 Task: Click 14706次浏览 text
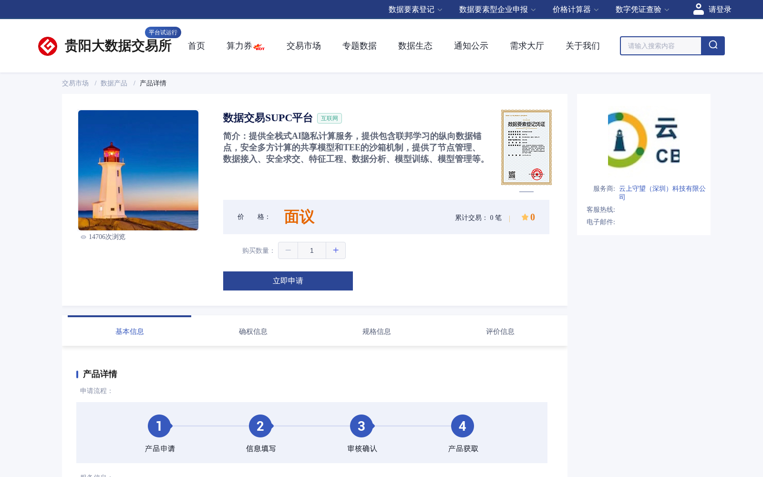pyautogui.click(x=107, y=237)
